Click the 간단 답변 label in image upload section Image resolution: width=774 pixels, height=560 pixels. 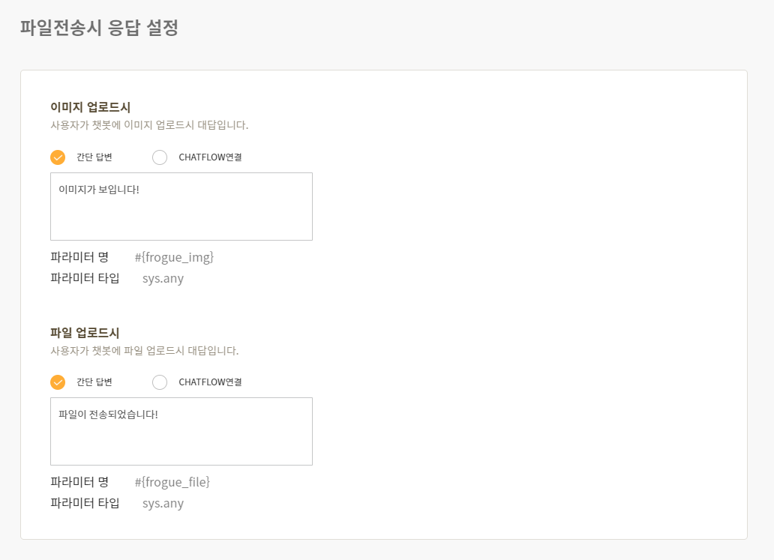pos(94,157)
